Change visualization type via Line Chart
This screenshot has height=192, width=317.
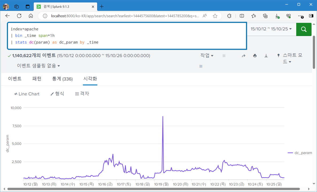pos(27,94)
